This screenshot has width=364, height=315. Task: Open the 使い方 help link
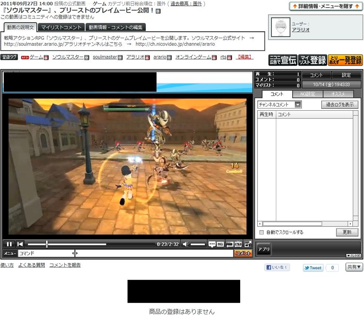pos(7,265)
